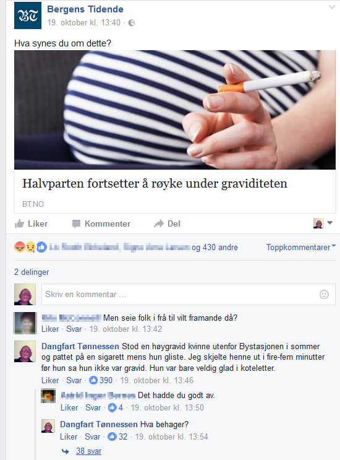
Task: Click Svar under the 13:42 comment
Action: click(74, 329)
